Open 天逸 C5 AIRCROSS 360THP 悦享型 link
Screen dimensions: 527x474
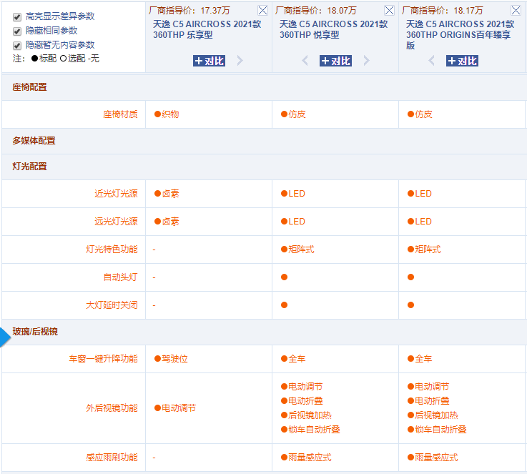(x=333, y=29)
